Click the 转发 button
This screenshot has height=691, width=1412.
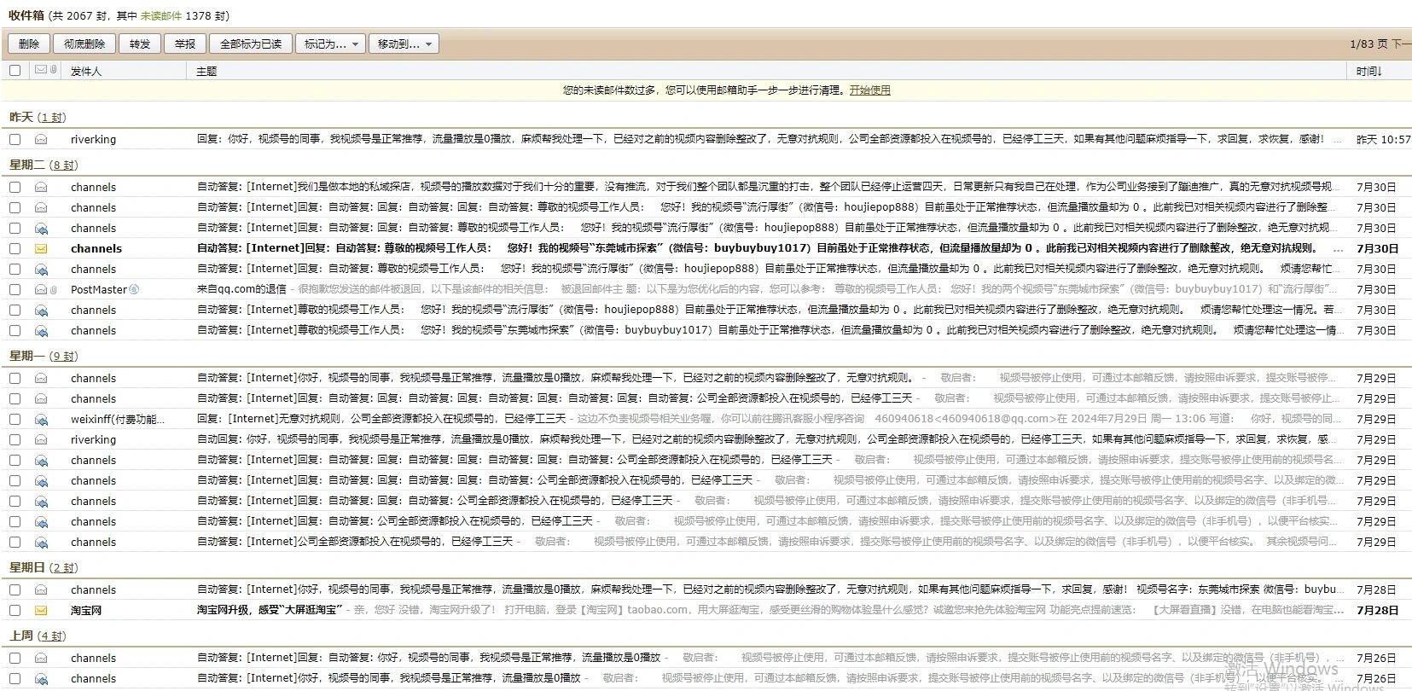pyautogui.click(x=140, y=44)
